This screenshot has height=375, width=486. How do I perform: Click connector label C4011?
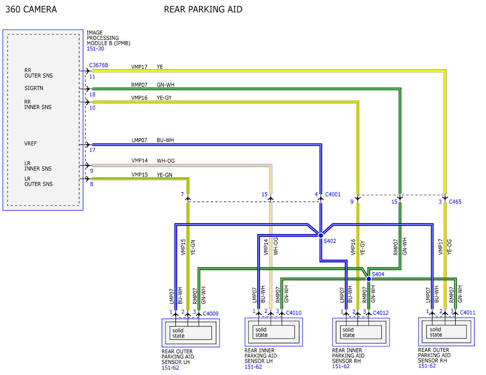467,312
